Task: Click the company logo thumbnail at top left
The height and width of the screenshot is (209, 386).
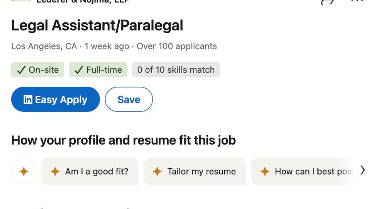Action: tap(21, 1)
